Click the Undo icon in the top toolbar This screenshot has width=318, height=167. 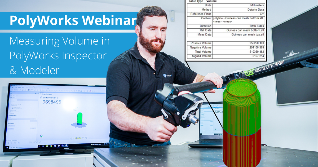coord(21,90)
